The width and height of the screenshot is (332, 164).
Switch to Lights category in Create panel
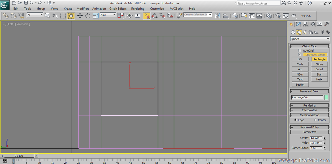point(305,32)
